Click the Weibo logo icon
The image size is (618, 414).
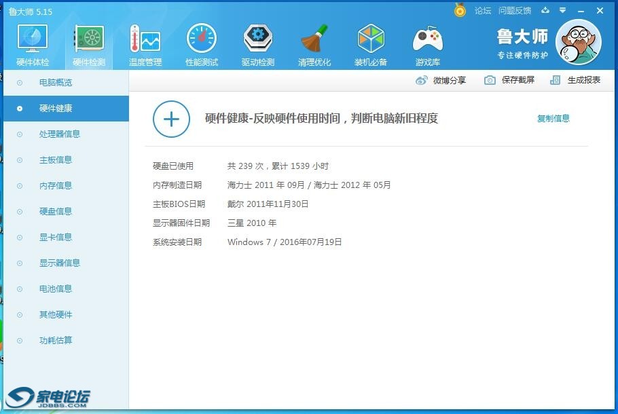tap(421, 80)
